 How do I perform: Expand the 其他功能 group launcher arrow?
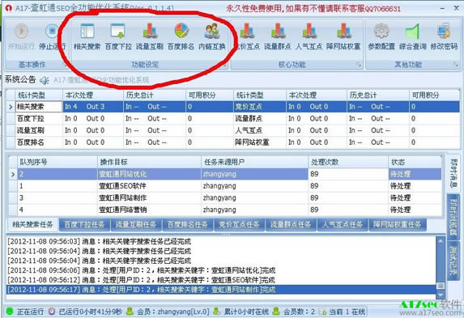(455, 64)
